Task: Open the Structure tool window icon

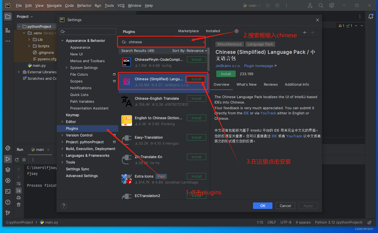Action: [x=8, y=30]
